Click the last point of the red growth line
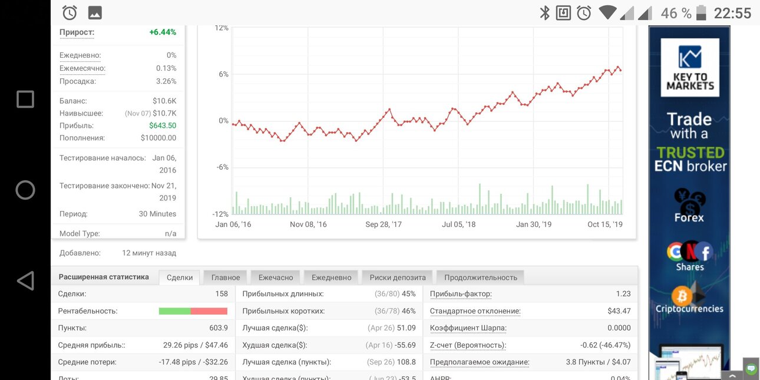This screenshot has height=380, width=760. click(x=620, y=71)
